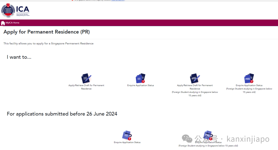Open the bottom foreign student status enquiry link
The width and height of the screenshot is (278, 150).
click(208, 144)
